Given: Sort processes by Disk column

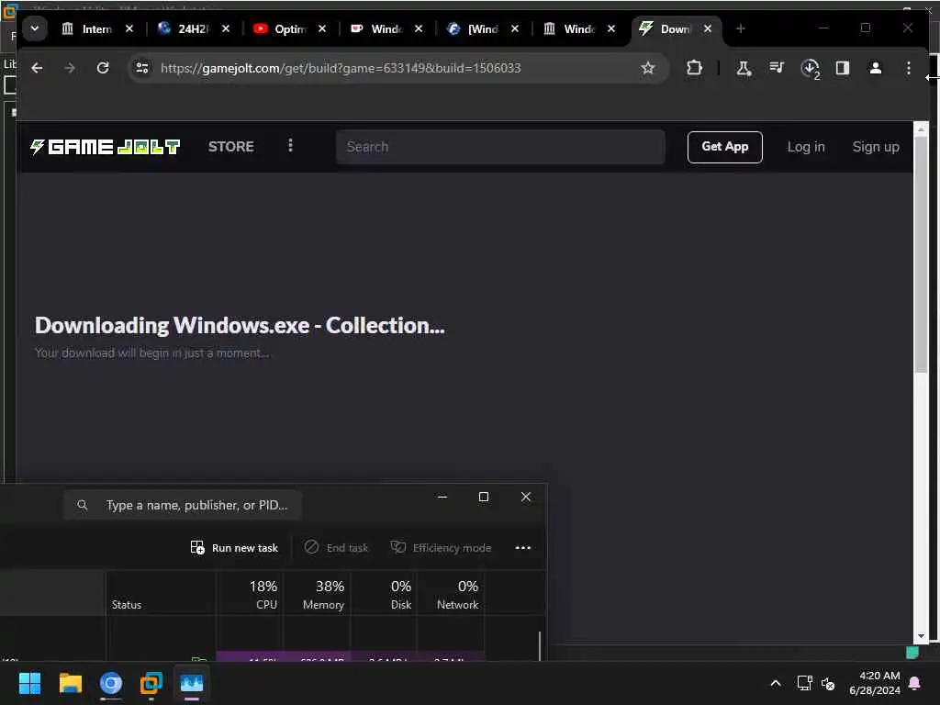Looking at the screenshot, I should [x=385, y=594].
